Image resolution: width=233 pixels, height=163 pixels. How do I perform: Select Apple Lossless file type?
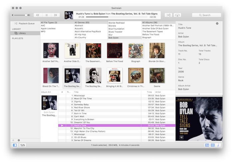coord(57,29)
